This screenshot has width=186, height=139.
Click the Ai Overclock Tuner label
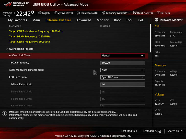20,55
